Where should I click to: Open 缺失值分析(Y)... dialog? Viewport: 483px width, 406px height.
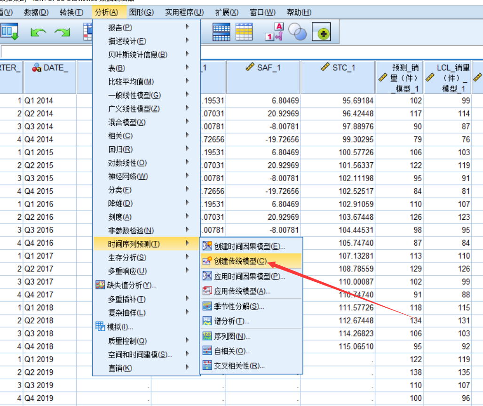point(147,285)
